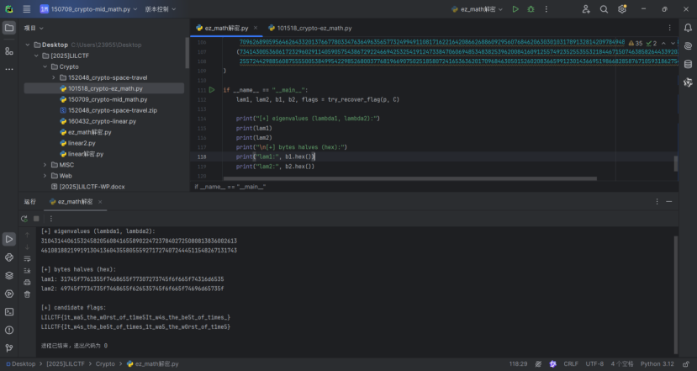Open Search Everywhere magnifier icon
The image size is (697, 371).
coord(602,9)
